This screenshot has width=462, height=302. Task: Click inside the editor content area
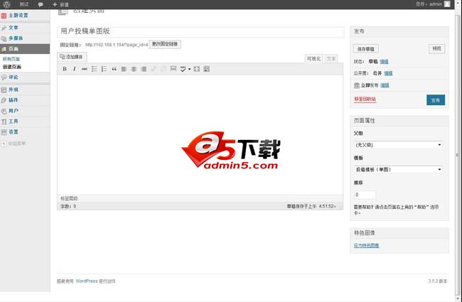[200, 134]
